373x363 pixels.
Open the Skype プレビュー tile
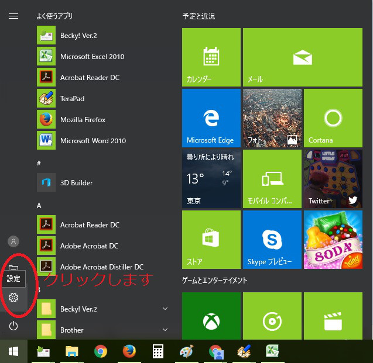272,240
